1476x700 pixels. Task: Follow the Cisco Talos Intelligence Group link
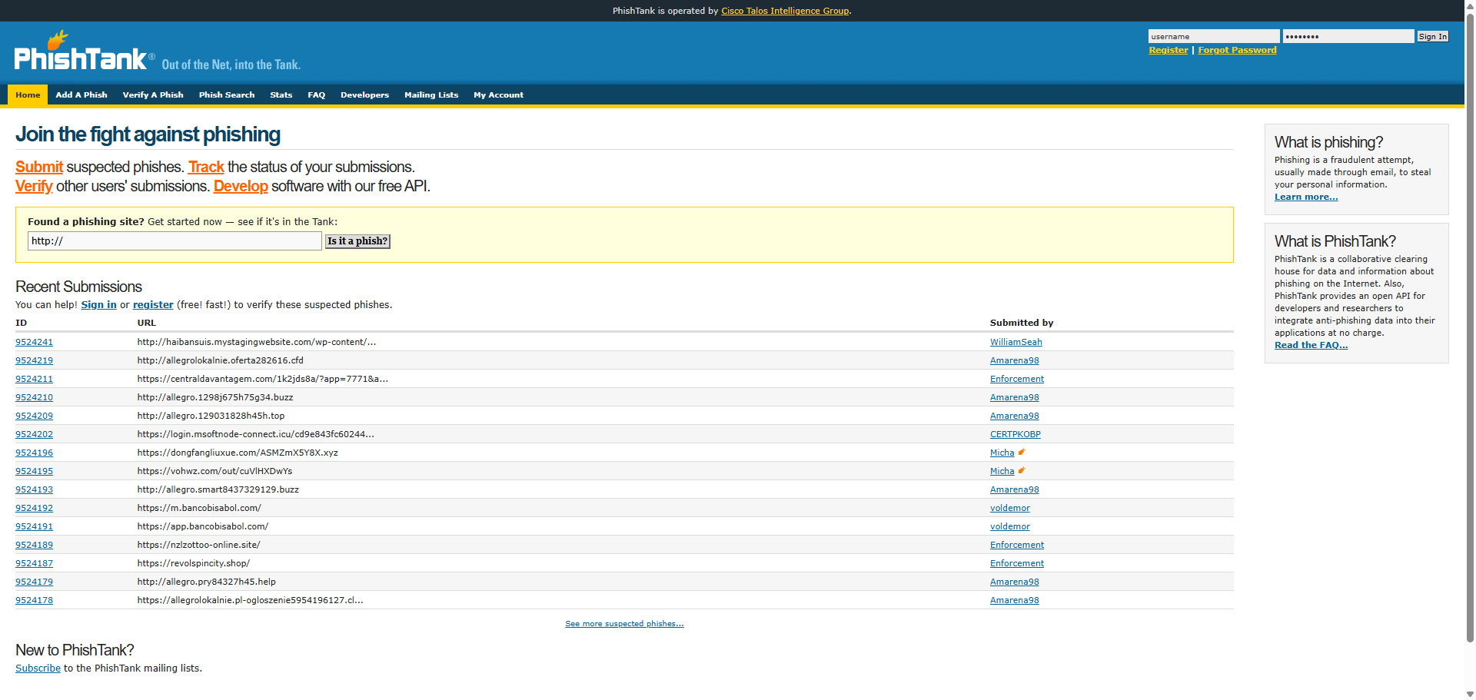(785, 11)
